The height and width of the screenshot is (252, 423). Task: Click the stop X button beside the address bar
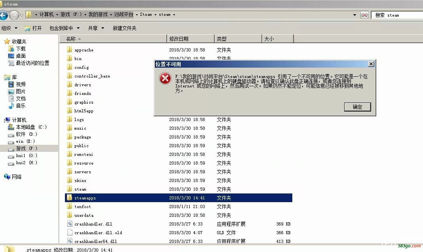point(364,15)
